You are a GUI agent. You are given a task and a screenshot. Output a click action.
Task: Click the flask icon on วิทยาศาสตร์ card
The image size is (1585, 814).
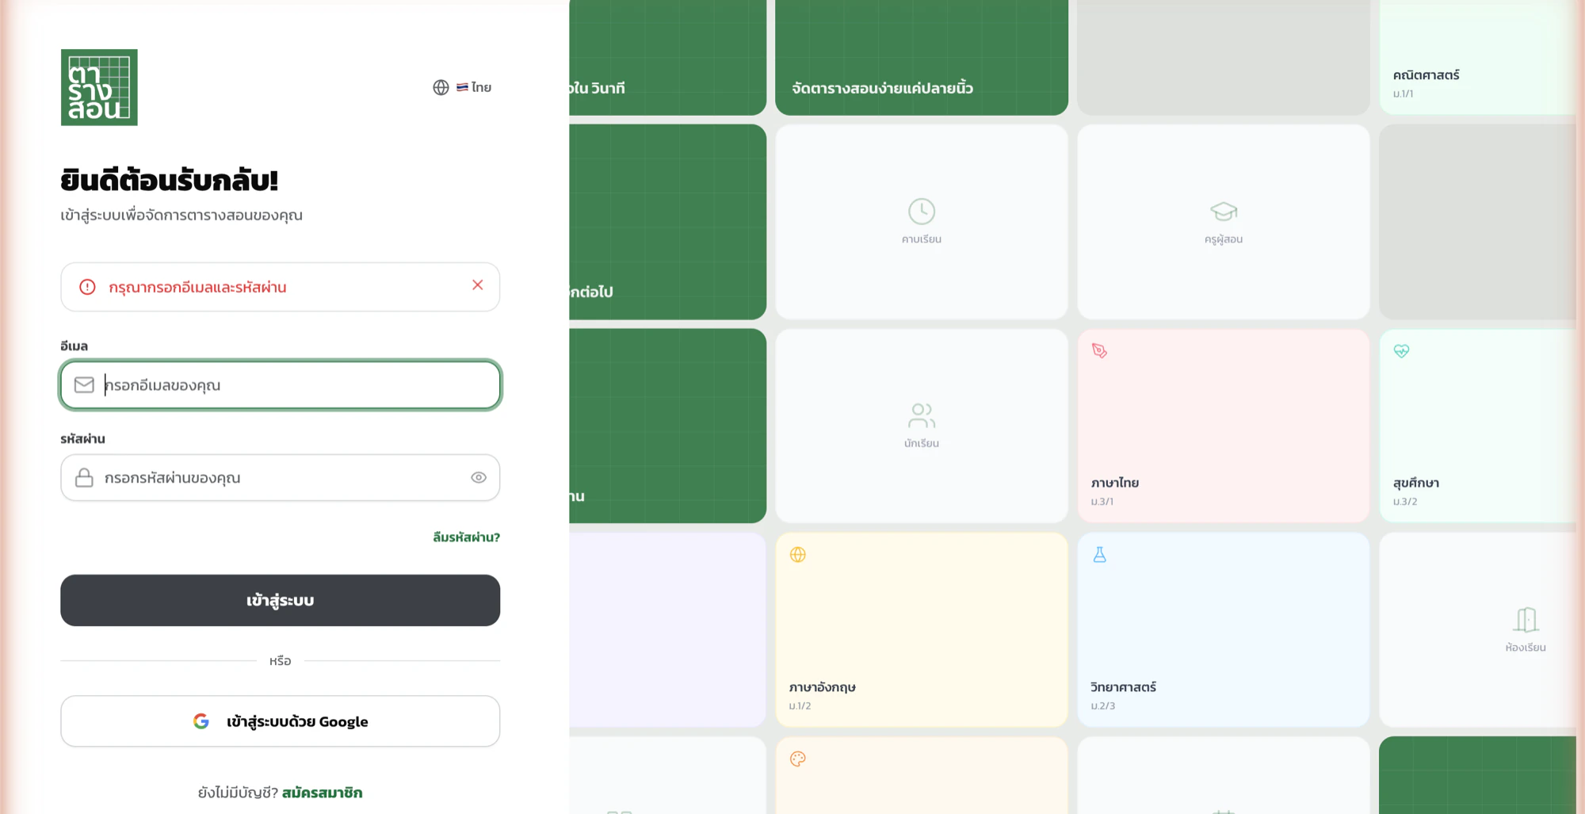point(1100,555)
